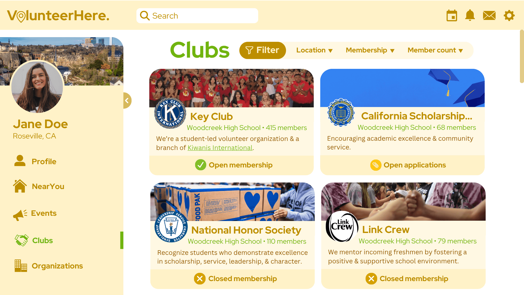This screenshot has height=295, width=524.
Task: Follow the Kiwanis International link
Action: (x=220, y=148)
